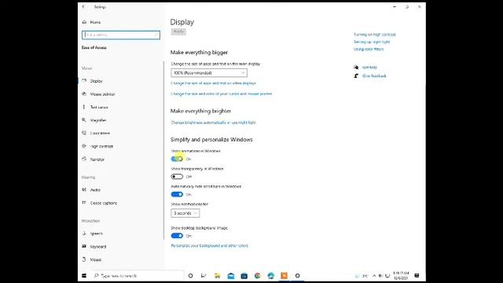Screen dimensions: 503x283
Task: Toggle Show transparency in Windows switch
Action: tap(177, 176)
